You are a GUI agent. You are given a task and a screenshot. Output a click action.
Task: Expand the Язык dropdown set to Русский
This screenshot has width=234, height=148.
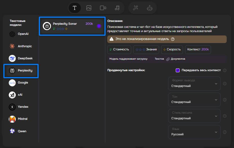click(x=194, y=132)
